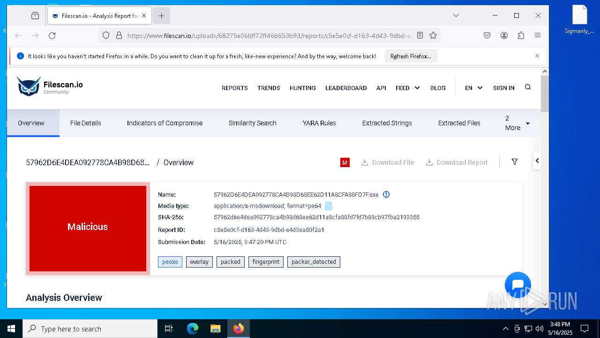Focus the Firefox address bar URL

(270, 35)
